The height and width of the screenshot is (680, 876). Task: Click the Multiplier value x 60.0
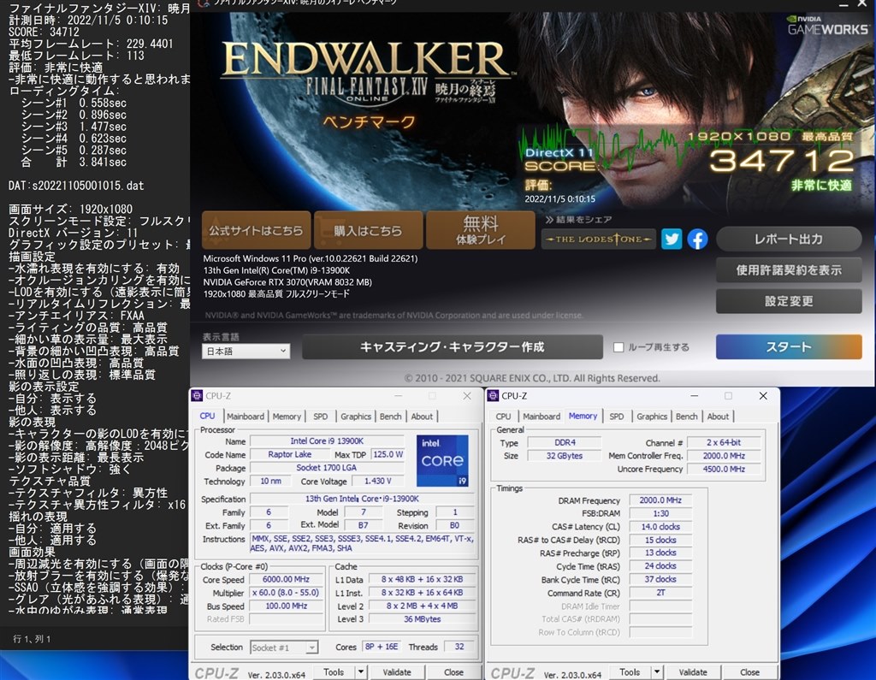286,592
